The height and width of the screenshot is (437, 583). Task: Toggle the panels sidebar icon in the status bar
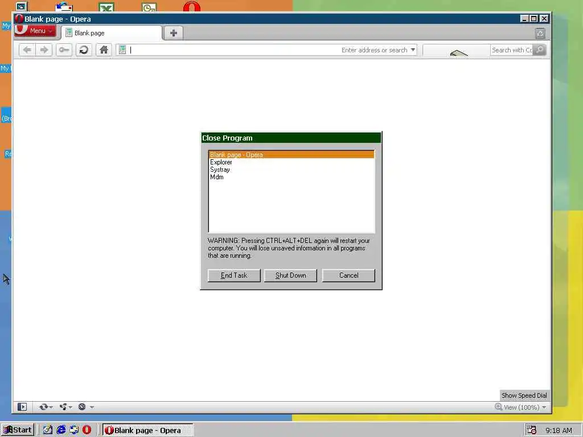tap(22, 407)
